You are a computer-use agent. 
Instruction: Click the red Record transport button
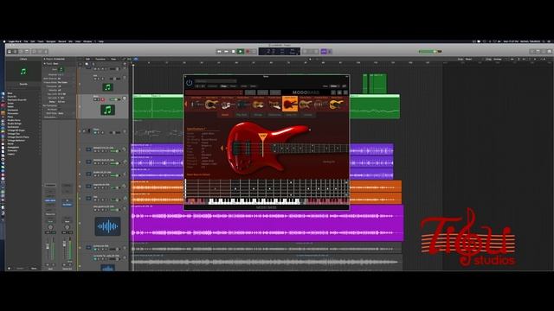248,52
